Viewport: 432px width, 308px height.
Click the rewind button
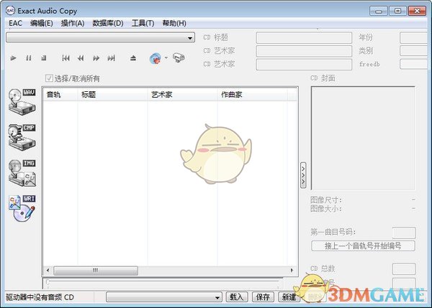(81, 58)
